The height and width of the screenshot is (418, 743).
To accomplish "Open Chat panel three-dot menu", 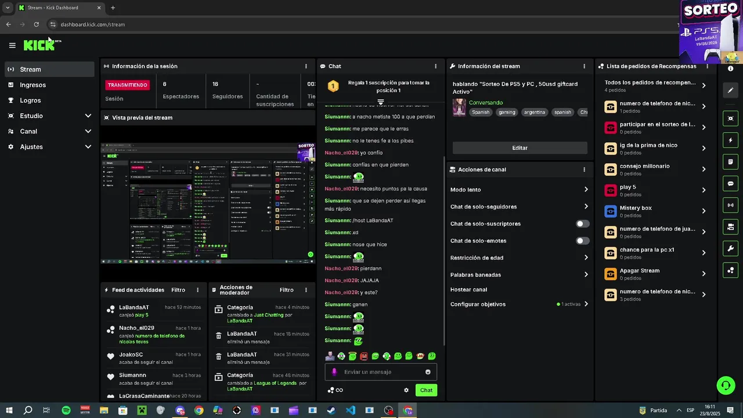I will 435,66.
